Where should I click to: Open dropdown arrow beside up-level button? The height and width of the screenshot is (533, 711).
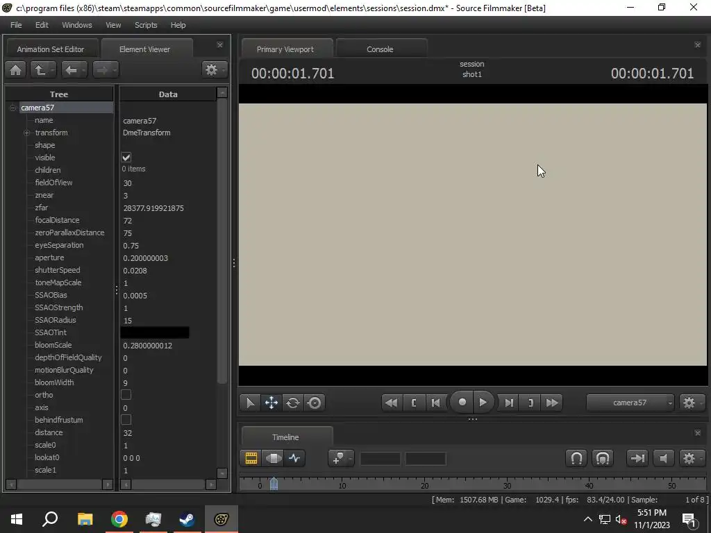(53, 70)
